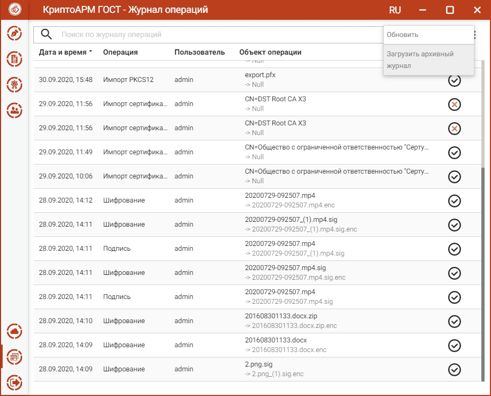The image size is (491, 396).
Task: Click status icon for 201608301133.docx.zip row
Action: [x=455, y=322]
